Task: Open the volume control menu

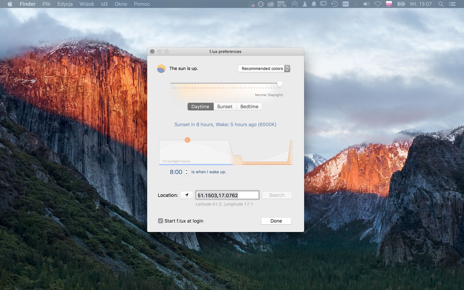Action: click(366, 4)
